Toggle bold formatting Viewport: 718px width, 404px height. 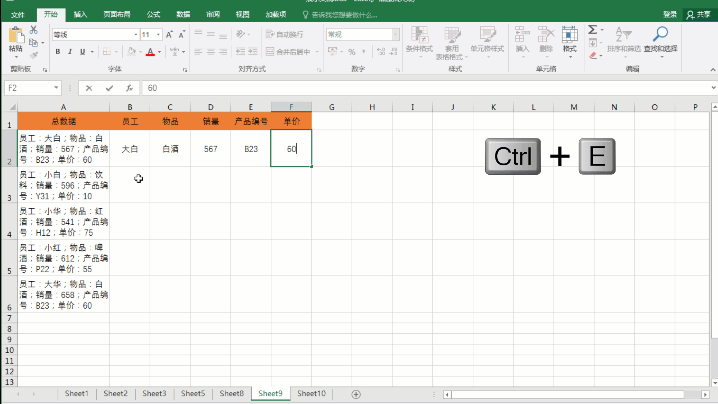58,52
